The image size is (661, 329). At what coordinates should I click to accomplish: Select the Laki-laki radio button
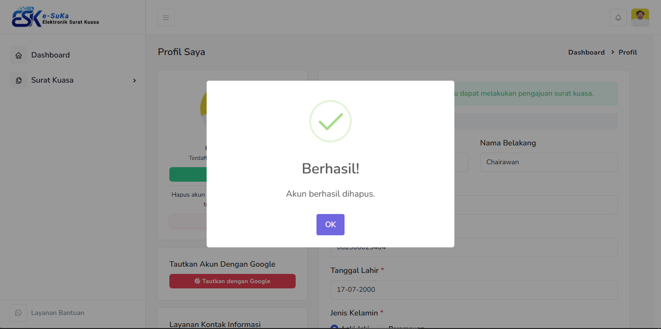pos(334,328)
